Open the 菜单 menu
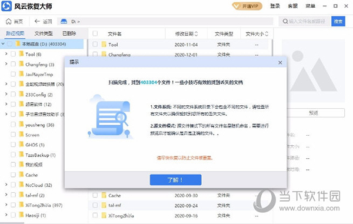Viewport: 353px width, 224px height. tap(310, 6)
